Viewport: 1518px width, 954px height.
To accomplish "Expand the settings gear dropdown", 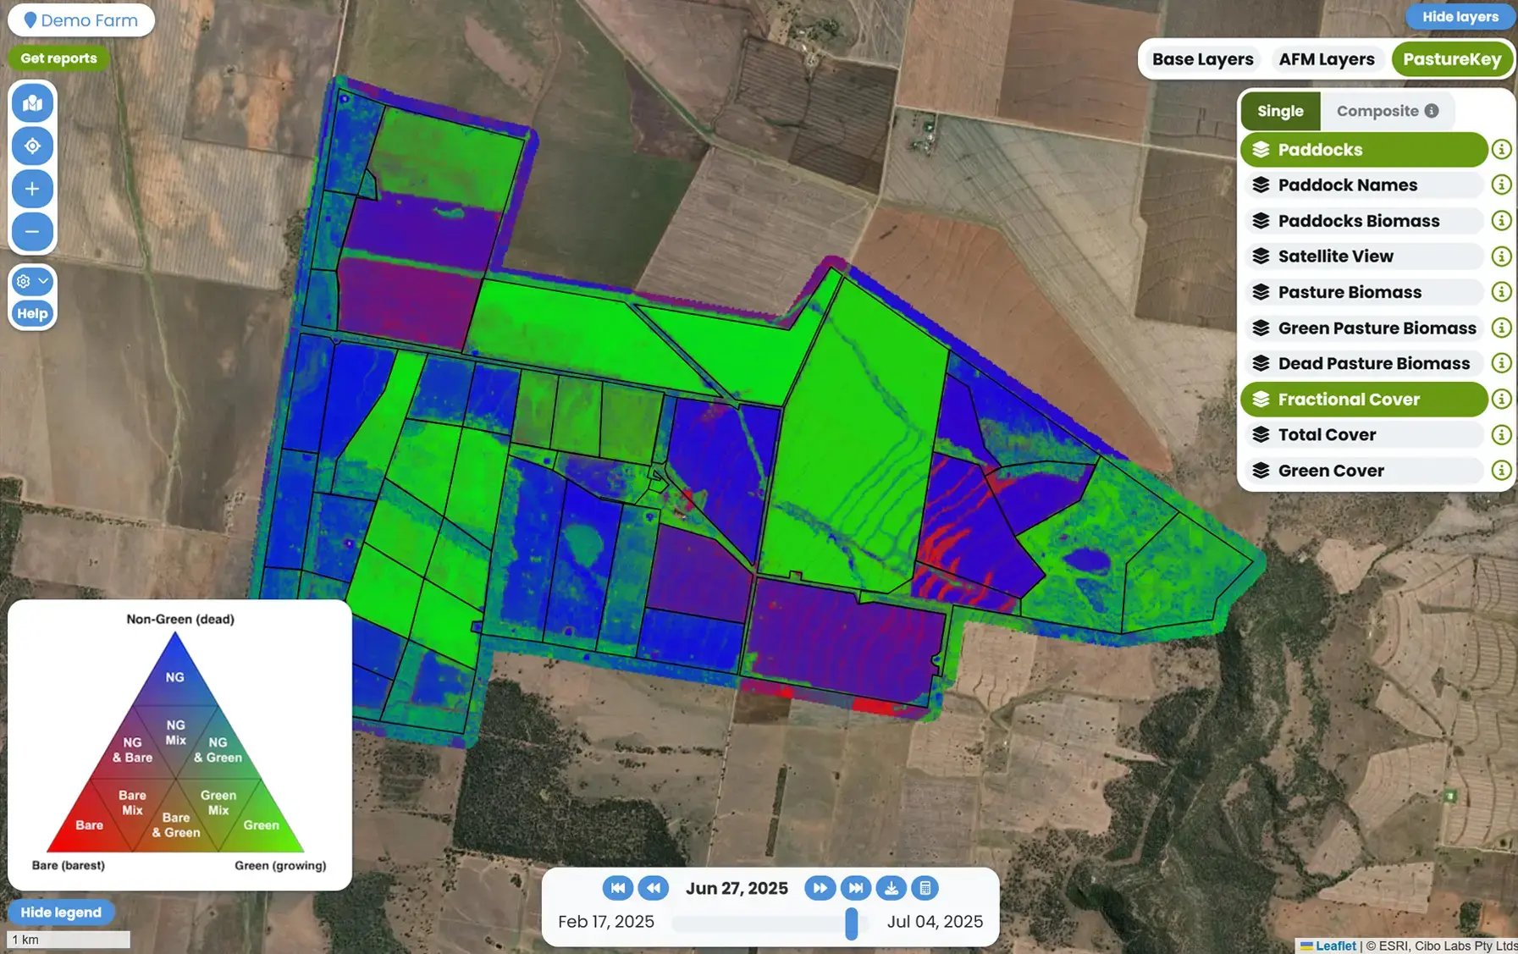I will coord(32,281).
